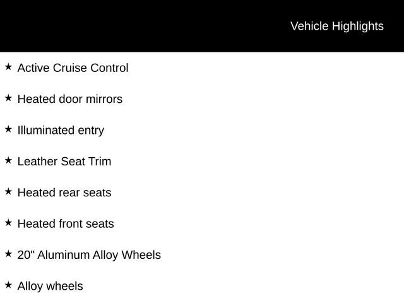The width and height of the screenshot is (404, 303).
Task: Select the Leather Seat Trim item
Action: (64, 162)
